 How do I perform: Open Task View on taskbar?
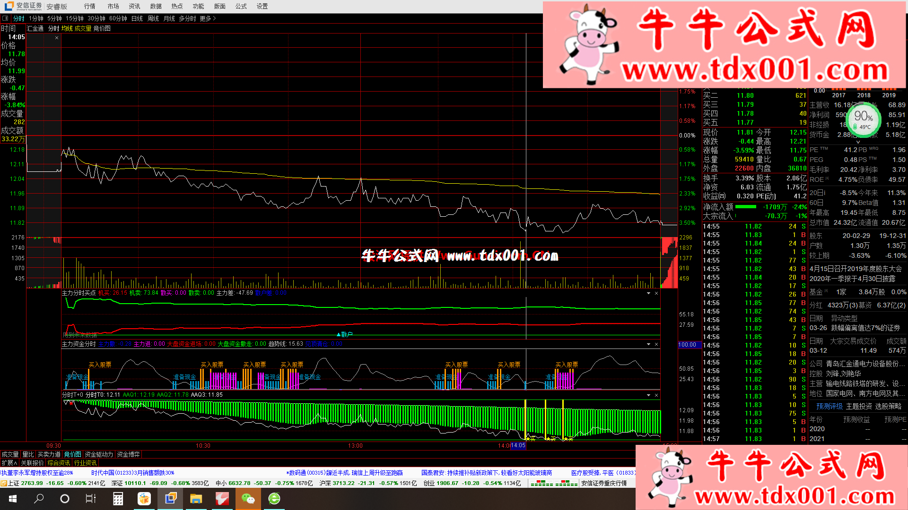(91, 499)
